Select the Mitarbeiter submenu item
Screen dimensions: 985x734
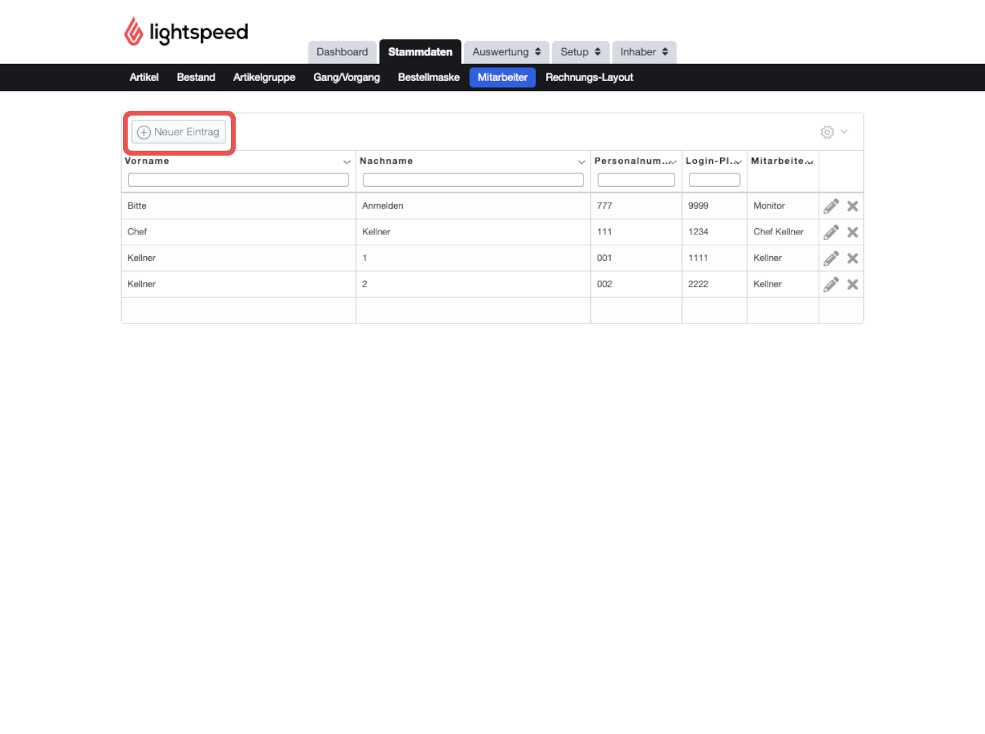pos(503,77)
